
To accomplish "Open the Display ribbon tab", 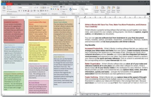I will click(34, 4).
